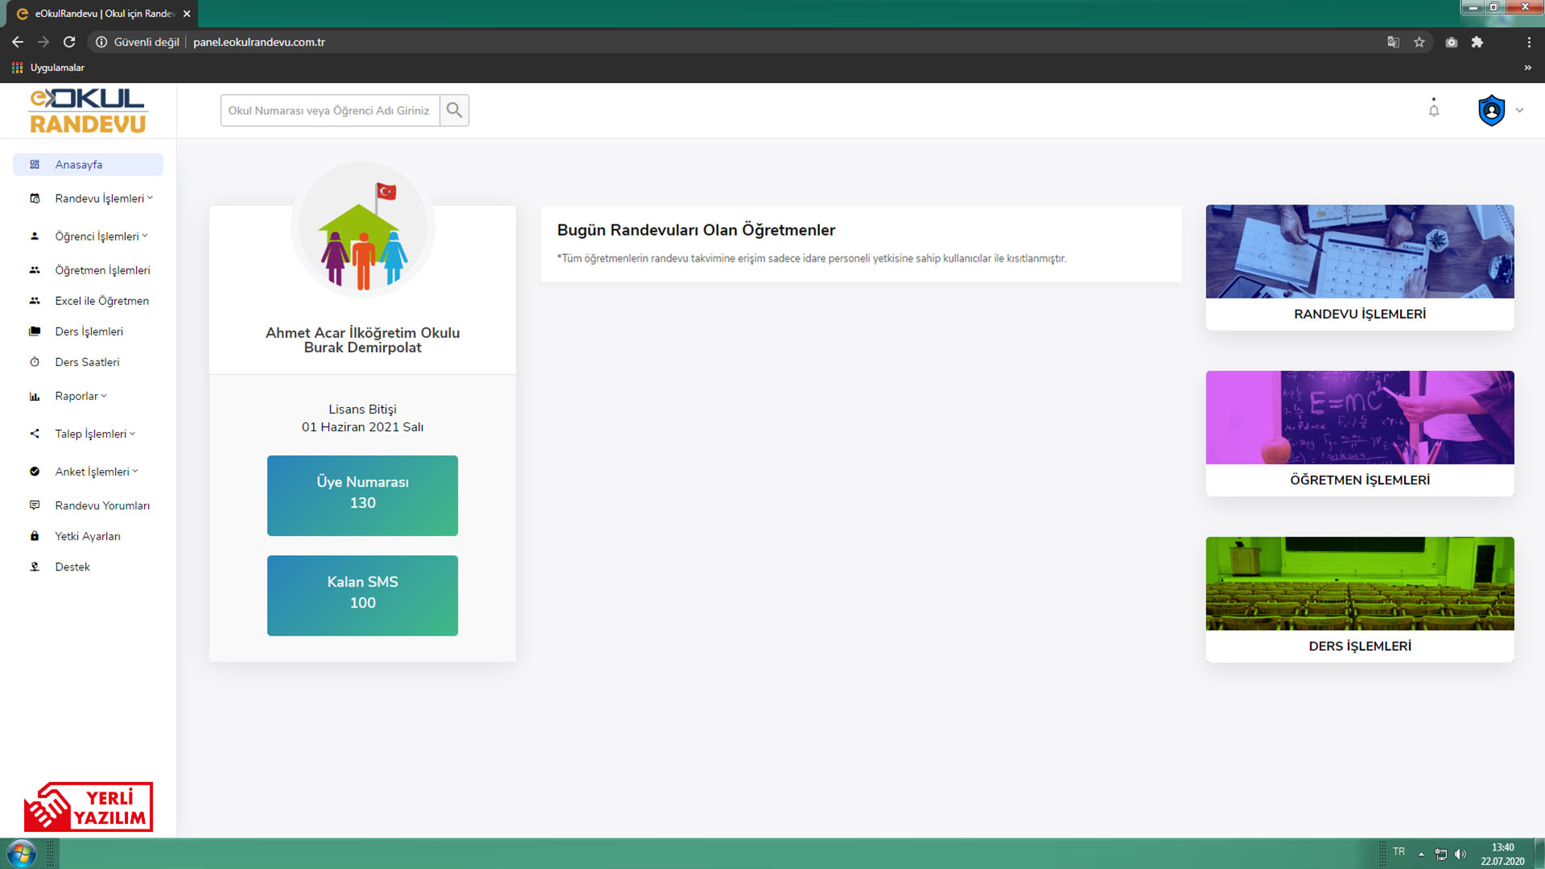
Task: Open the notification bell
Action: (1433, 110)
